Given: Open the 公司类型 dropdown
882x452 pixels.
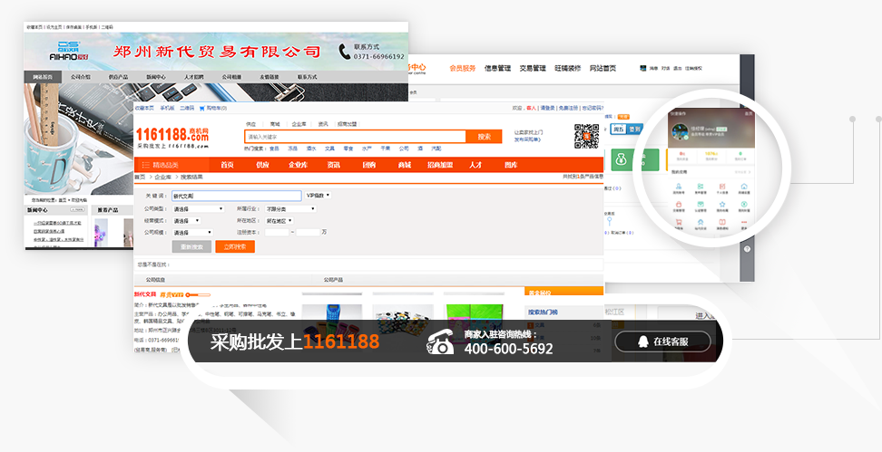Looking at the screenshot, I should point(198,209).
